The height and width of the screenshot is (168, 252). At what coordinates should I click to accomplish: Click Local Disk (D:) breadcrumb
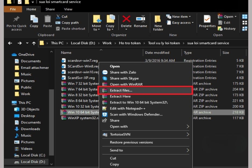click(x=83, y=43)
